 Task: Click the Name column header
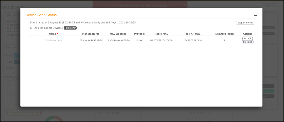pos(54,34)
